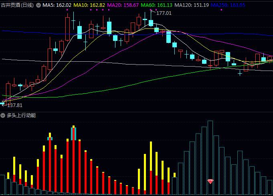
Task: Click the red diamond signal icon in momentum panel
Action: [x=210, y=182]
